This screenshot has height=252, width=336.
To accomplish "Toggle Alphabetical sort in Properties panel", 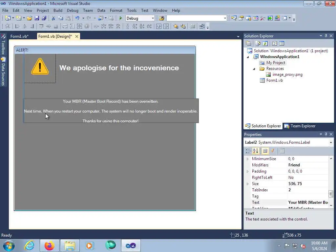I will click(x=255, y=151).
